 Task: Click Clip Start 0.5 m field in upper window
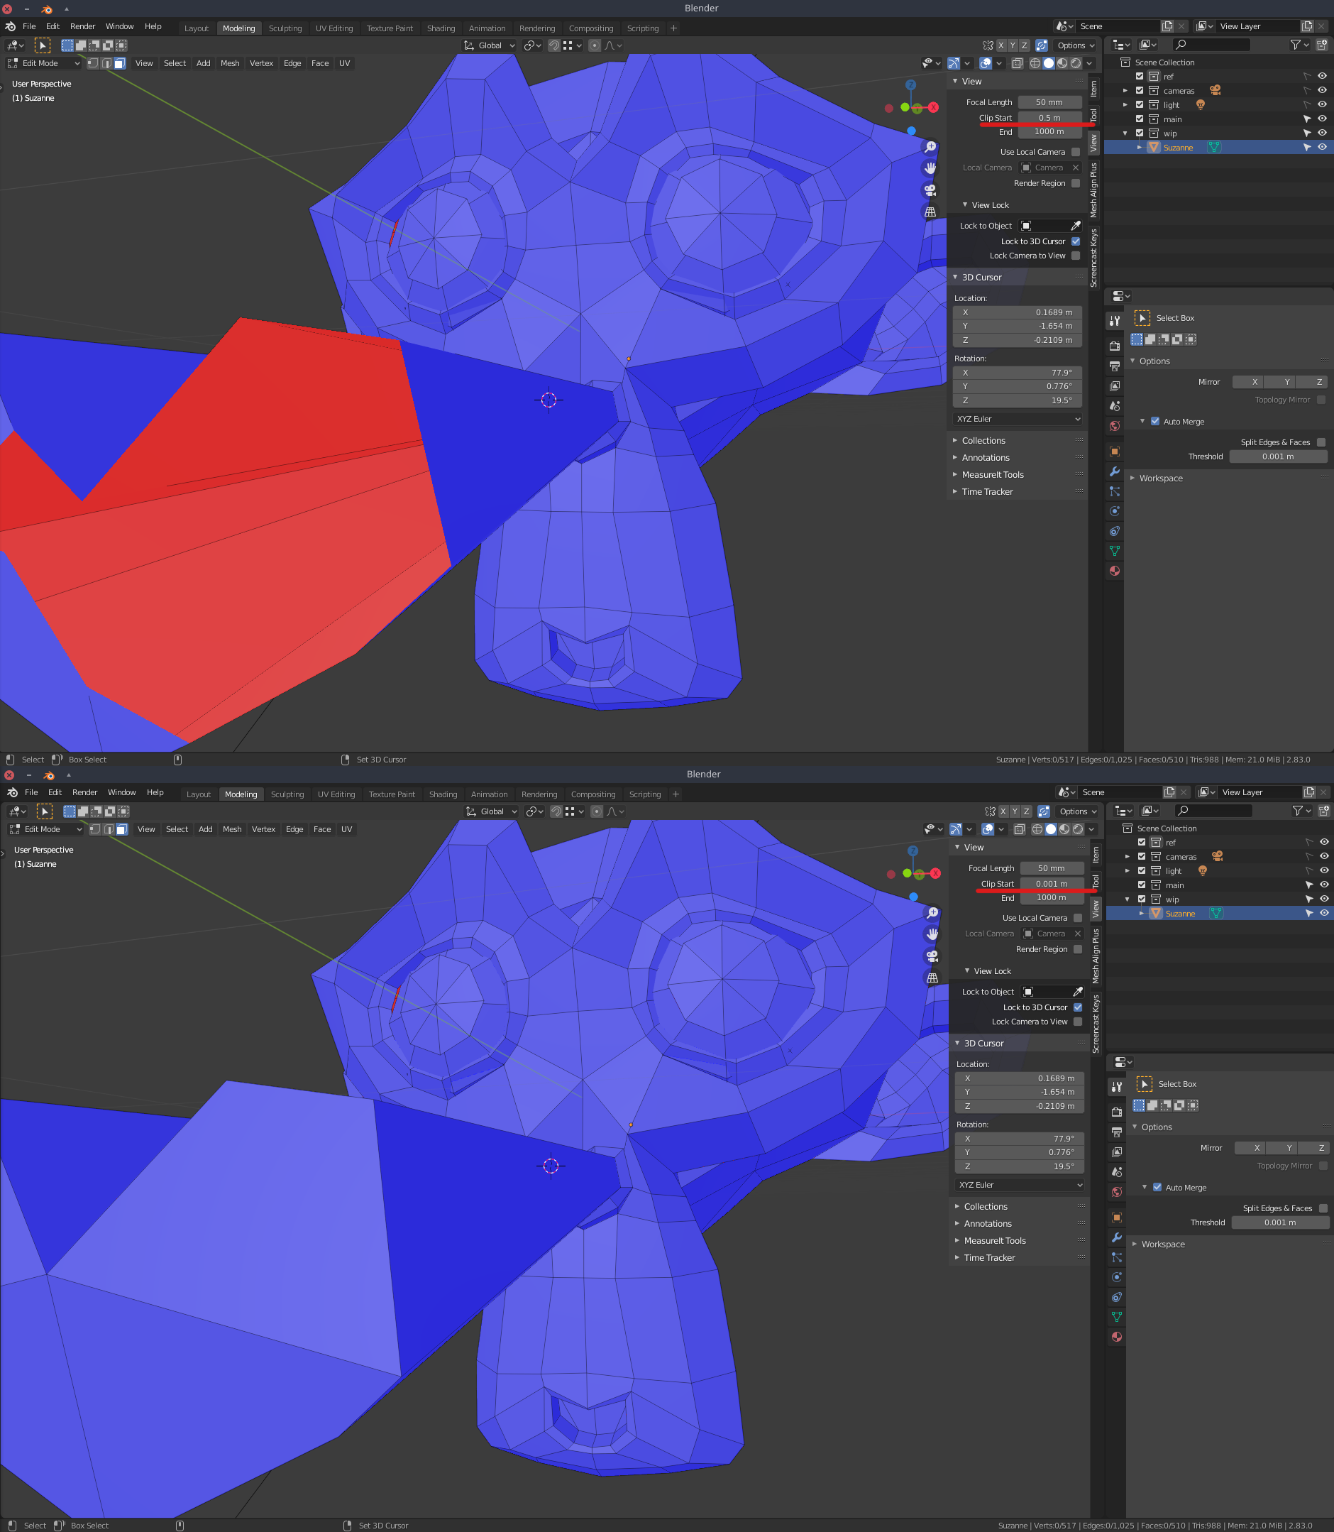coord(1049,118)
